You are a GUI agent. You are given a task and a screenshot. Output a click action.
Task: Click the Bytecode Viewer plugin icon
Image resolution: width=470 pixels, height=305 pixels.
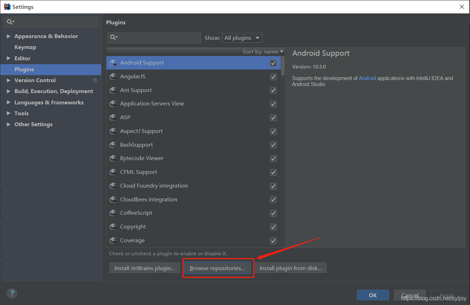click(113, 158)
